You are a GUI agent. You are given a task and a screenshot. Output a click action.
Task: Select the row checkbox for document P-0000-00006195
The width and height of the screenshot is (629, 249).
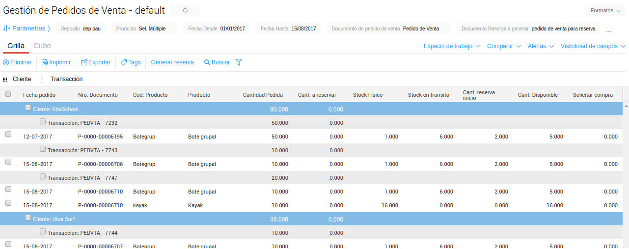click(8, 134)
